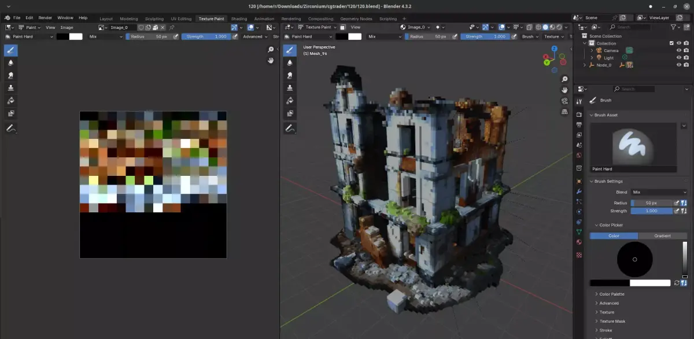Image resolution: width=694 pixels, height=339 pixels.
Task: Toggle visibility eye for Node_0 in outliner
Action: [x=679, y=65]
